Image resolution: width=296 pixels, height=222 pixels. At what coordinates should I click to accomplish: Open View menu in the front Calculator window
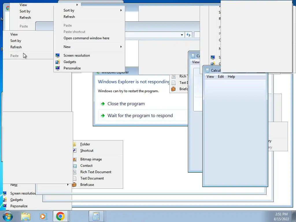pyautogui.click(x=210, y=77)
